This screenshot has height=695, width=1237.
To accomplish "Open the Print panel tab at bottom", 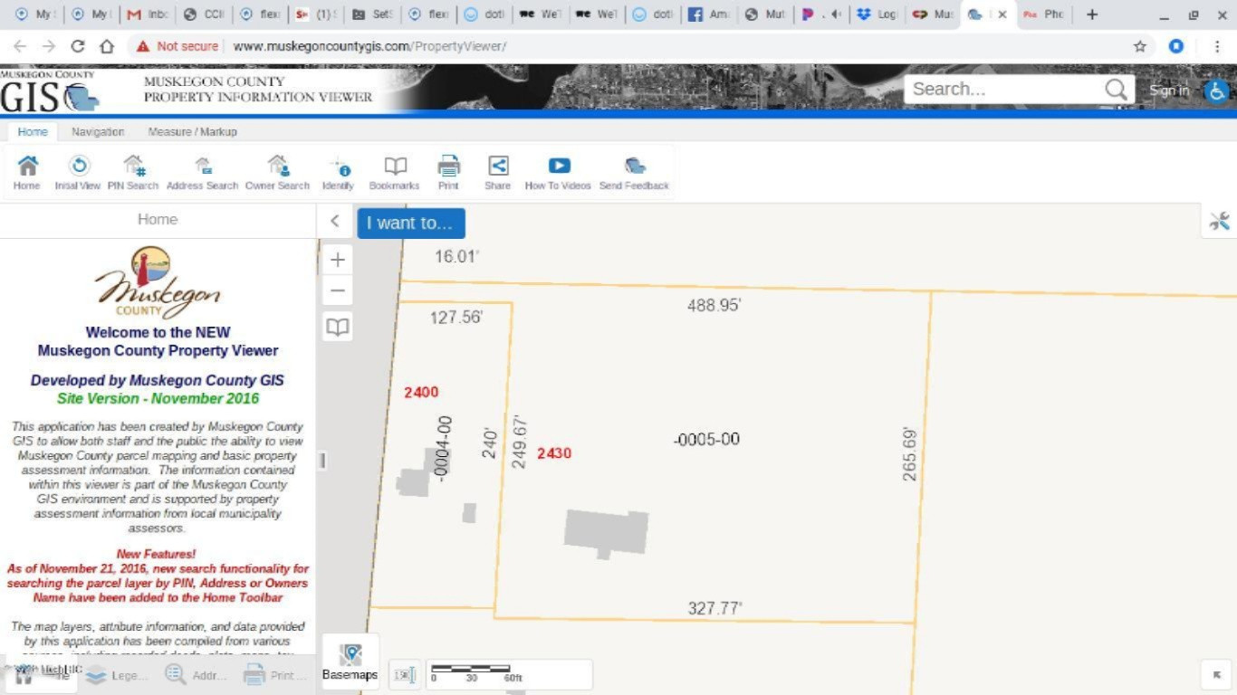I will click(x=275, y=675).
